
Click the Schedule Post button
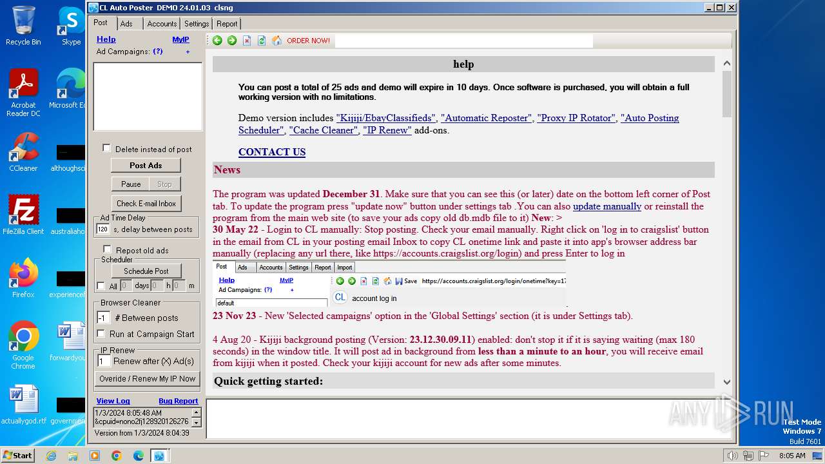pos(146,271)
